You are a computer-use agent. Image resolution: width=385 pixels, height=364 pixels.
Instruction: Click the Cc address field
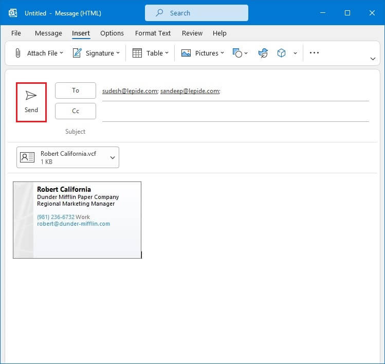[235, 112]
